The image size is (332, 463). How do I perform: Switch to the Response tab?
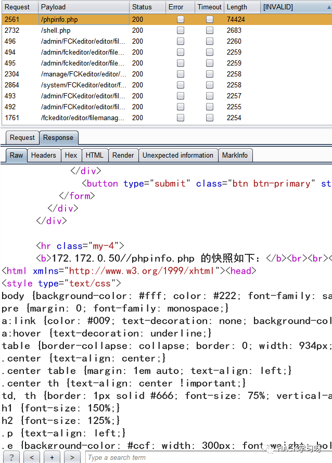pyautogui.click(x=58, y=138)
